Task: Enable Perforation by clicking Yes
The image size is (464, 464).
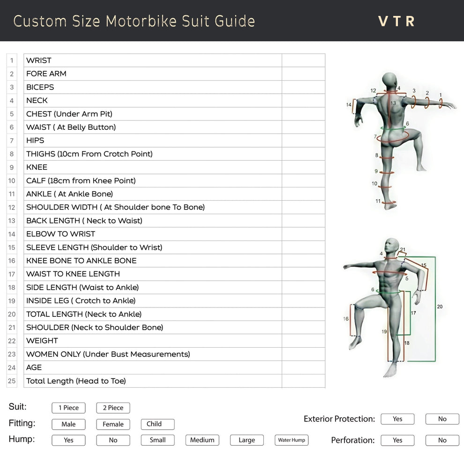Action: [397, 440]
